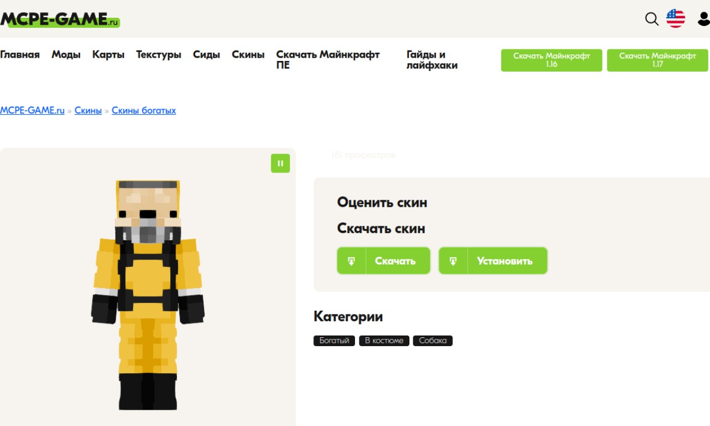Viewport: 710px width, 426px height.
Task: Go to MCPE-GAME.ru logo home
Action: point(60,19)
